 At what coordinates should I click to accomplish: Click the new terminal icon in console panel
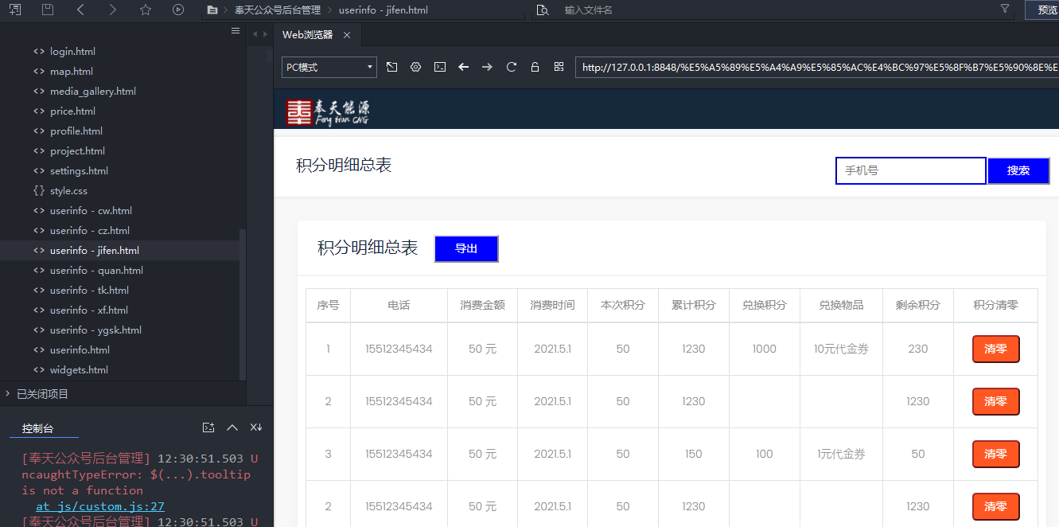pos(208,427)
